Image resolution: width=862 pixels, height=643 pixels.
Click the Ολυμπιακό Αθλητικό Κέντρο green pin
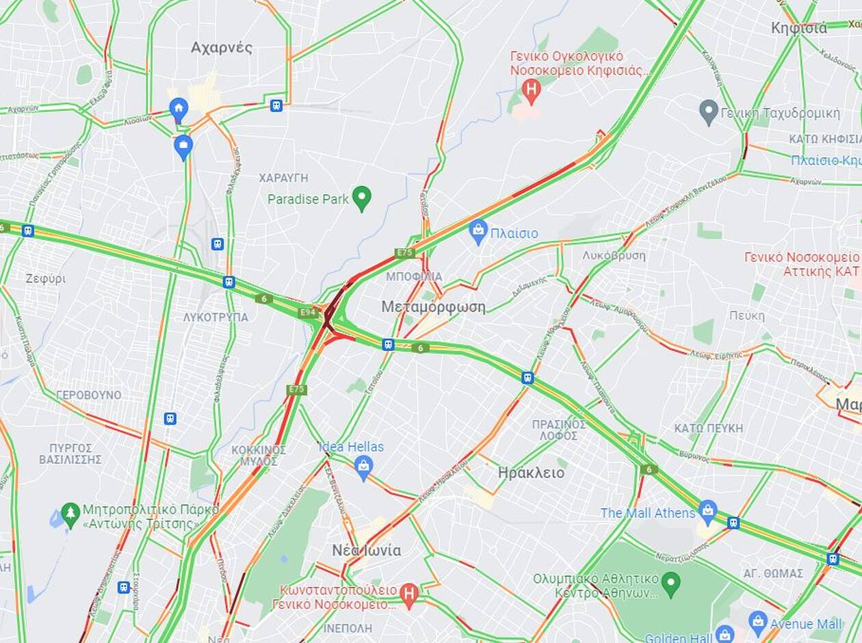click(x=671, y=583)
